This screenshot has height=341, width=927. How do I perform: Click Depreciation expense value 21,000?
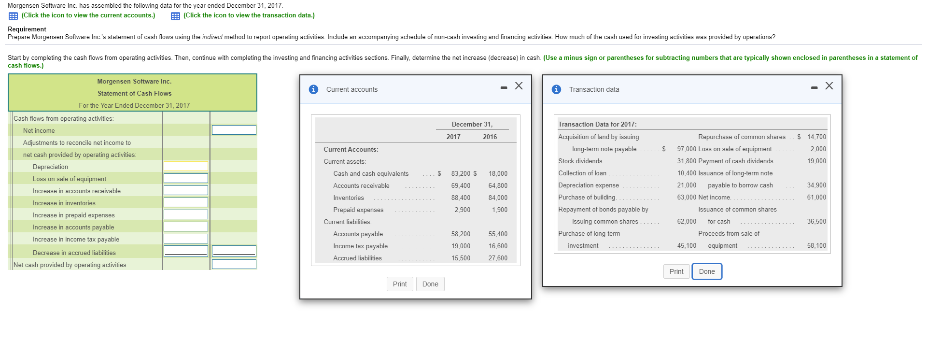[x=687, y=185]
